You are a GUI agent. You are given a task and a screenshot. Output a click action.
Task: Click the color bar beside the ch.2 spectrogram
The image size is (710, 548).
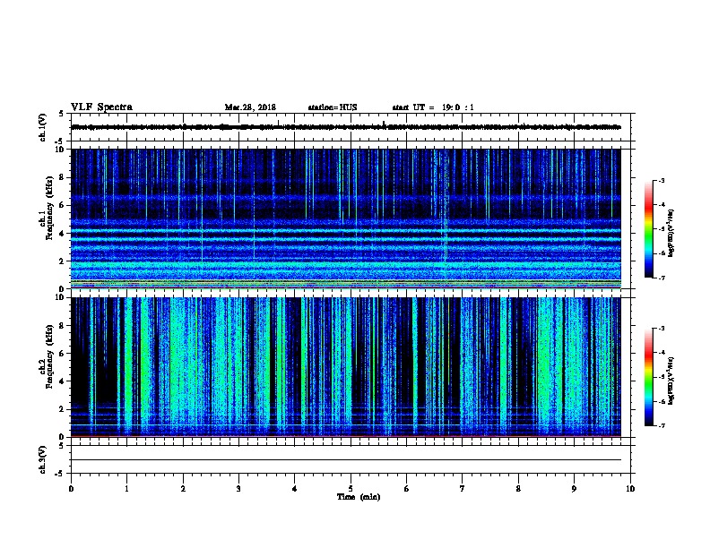pyautogui.click(x=648, y=377)
